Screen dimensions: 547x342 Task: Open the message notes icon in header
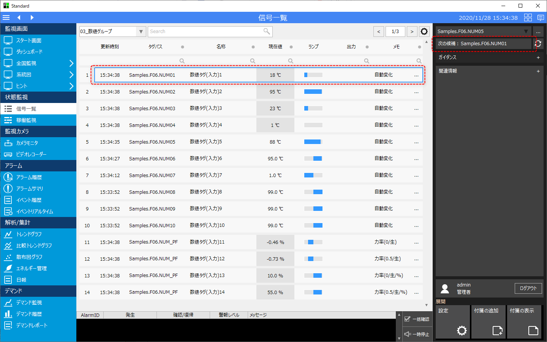pyautogui.click(x=541, y=17)
